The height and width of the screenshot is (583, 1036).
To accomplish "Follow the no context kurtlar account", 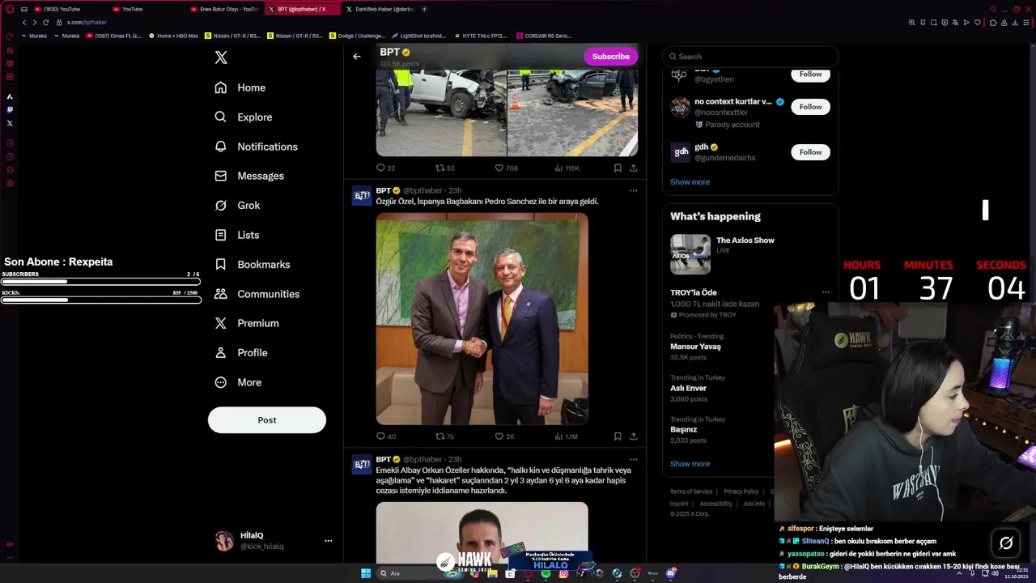I will (810, 107).
